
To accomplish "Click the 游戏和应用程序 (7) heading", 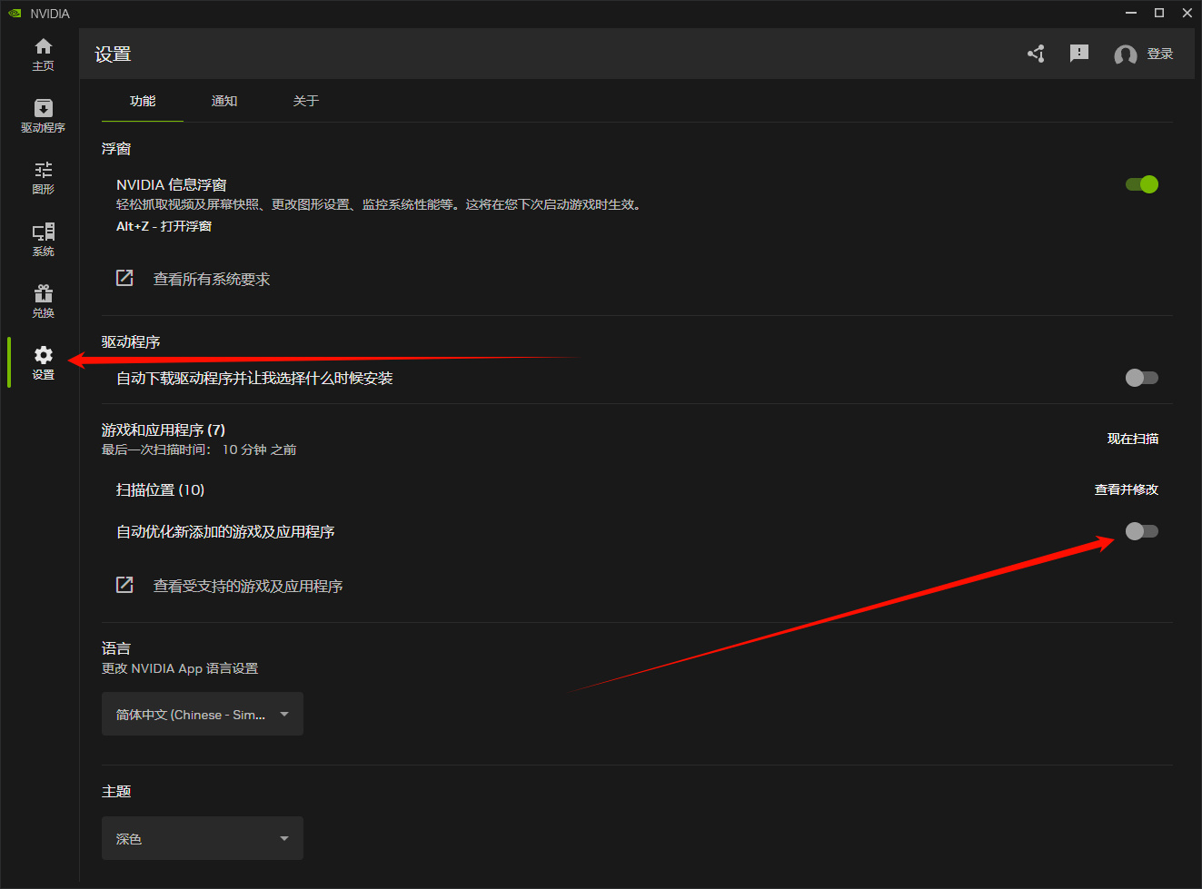I will pos(164,430).
